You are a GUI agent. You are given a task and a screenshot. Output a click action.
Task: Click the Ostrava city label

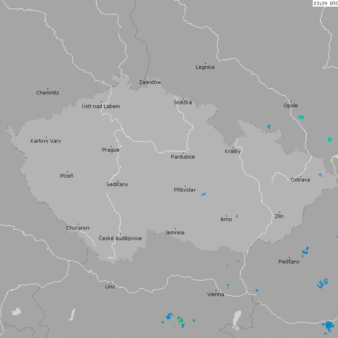click(x=300, y=180)
